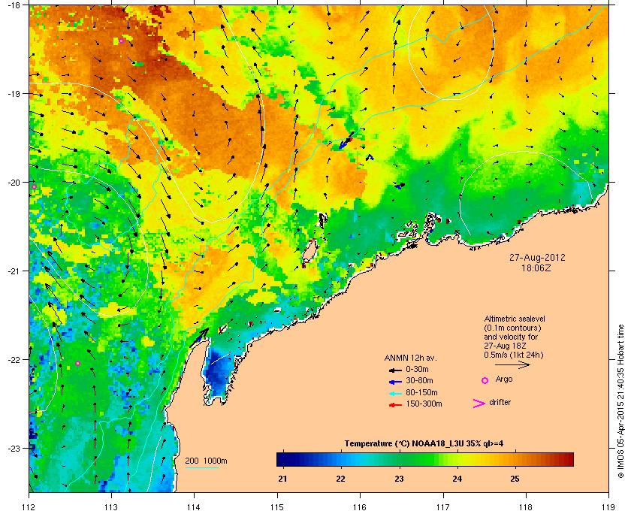Click the cyan 200 1000m contour sample line
The width and height of the screenshot is (631, 511).
pyautogui.click(x=201, y=467)
